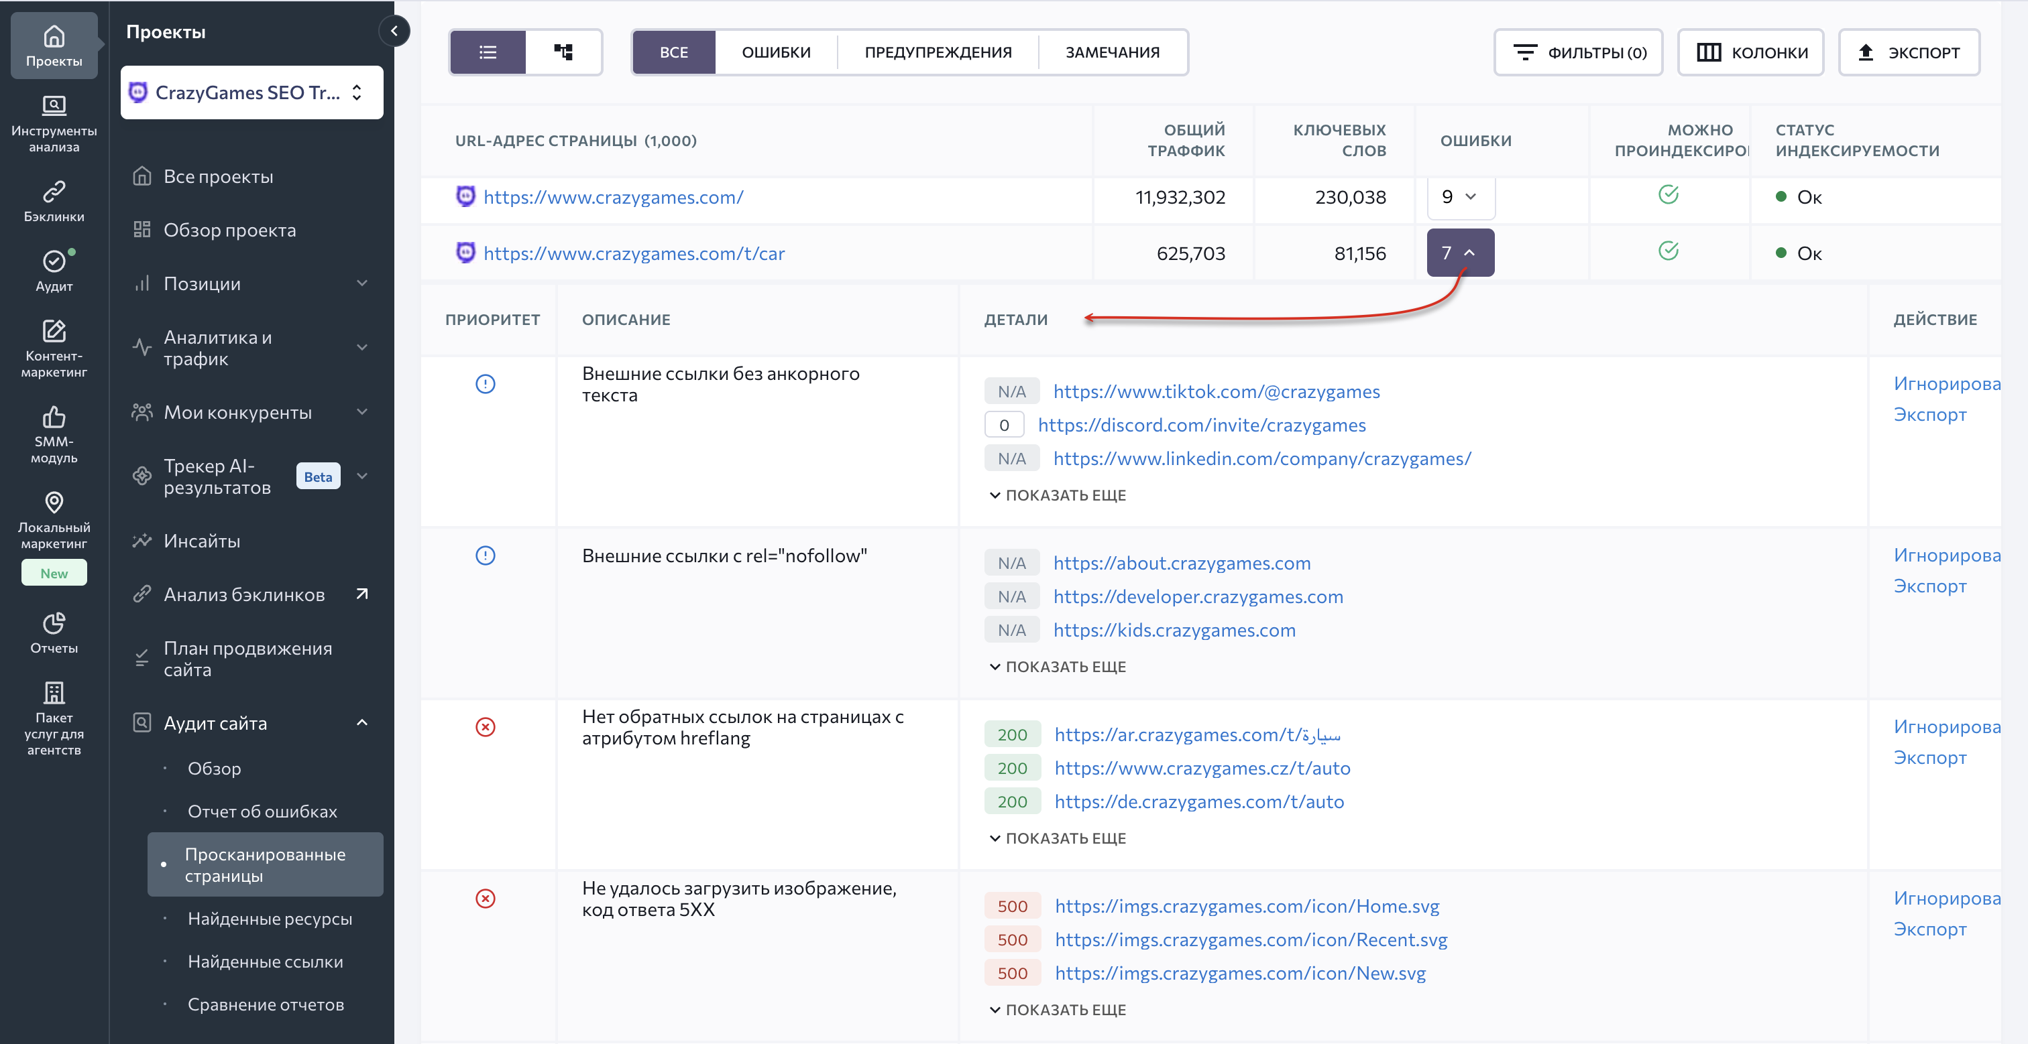
Task: Open the Reports pie chart icon
Action: pos(54,623)
